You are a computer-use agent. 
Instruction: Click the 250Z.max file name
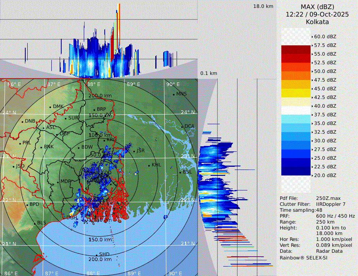329,198
